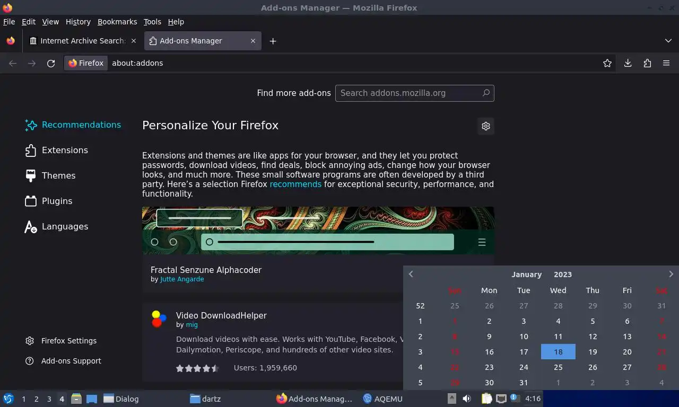The image size is (679, 407).
Task: Click the Fractal Senzune Alphacoder theme preview
Action: pos(318,231)
